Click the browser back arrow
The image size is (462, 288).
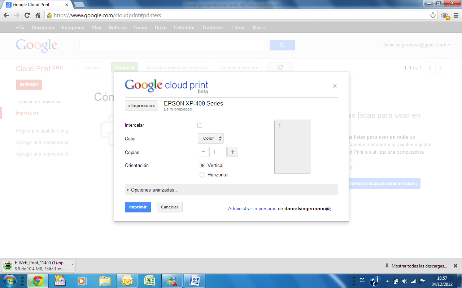(x=6, y=15)
